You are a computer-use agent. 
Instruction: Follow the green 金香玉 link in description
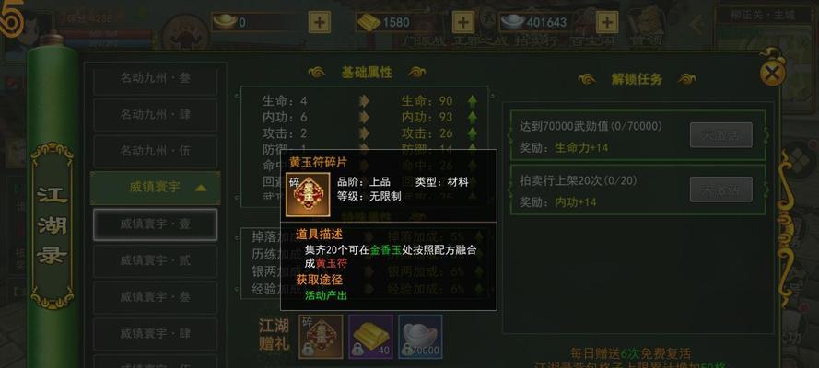tap(386, 250)
